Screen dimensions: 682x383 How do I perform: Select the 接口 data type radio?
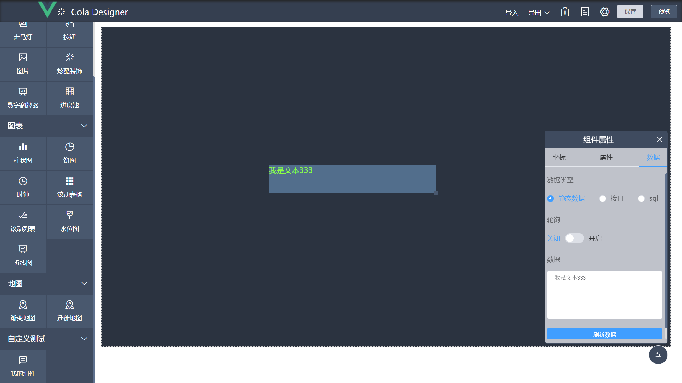tap(602, 198)
